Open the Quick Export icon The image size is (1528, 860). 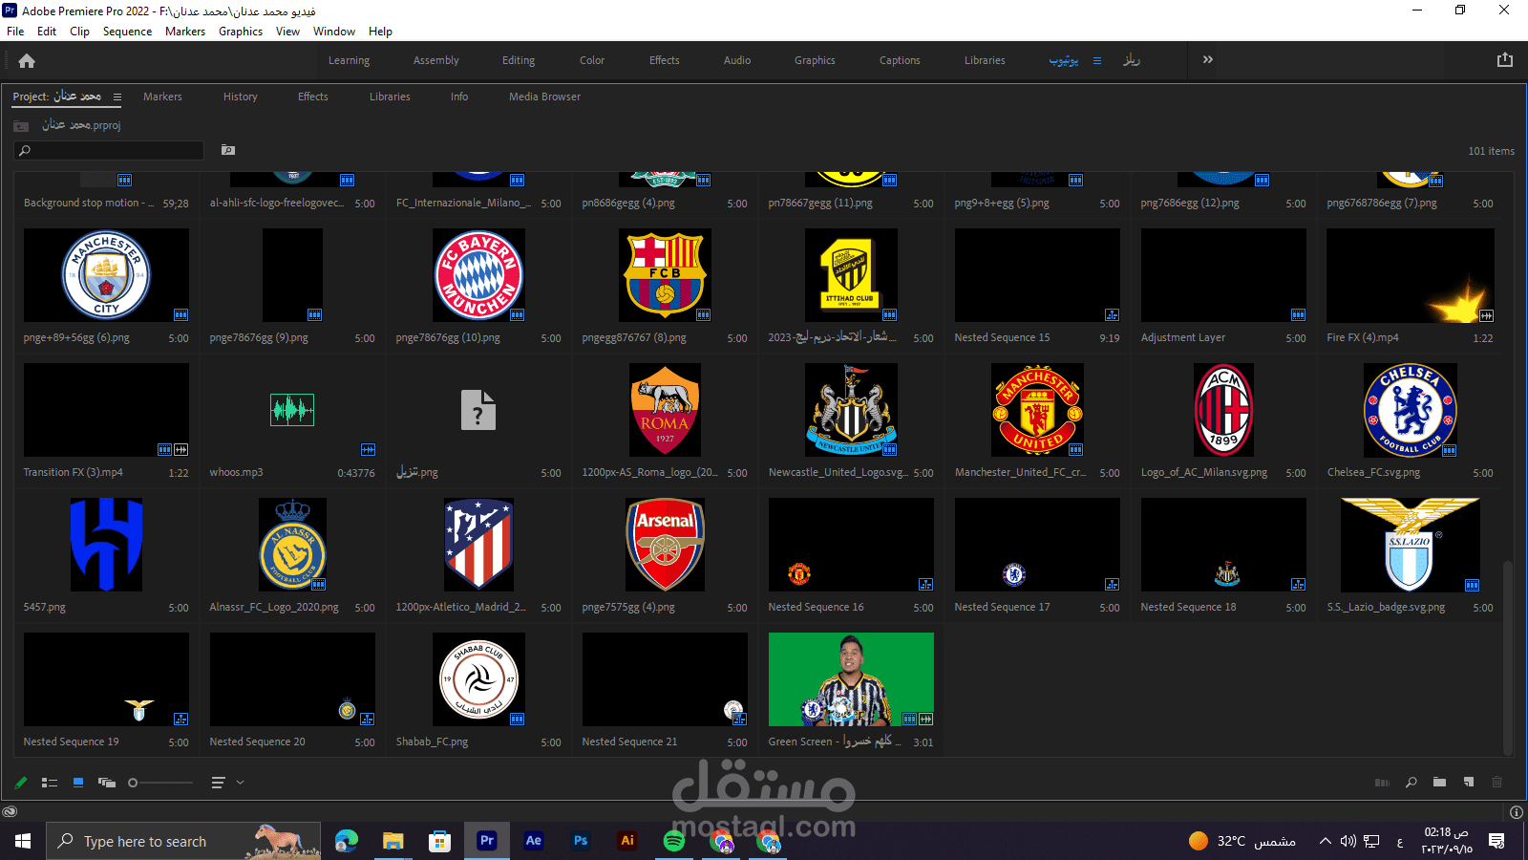1505,59
